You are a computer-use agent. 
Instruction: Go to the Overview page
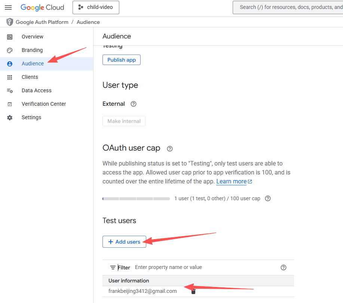coord(32,37)
